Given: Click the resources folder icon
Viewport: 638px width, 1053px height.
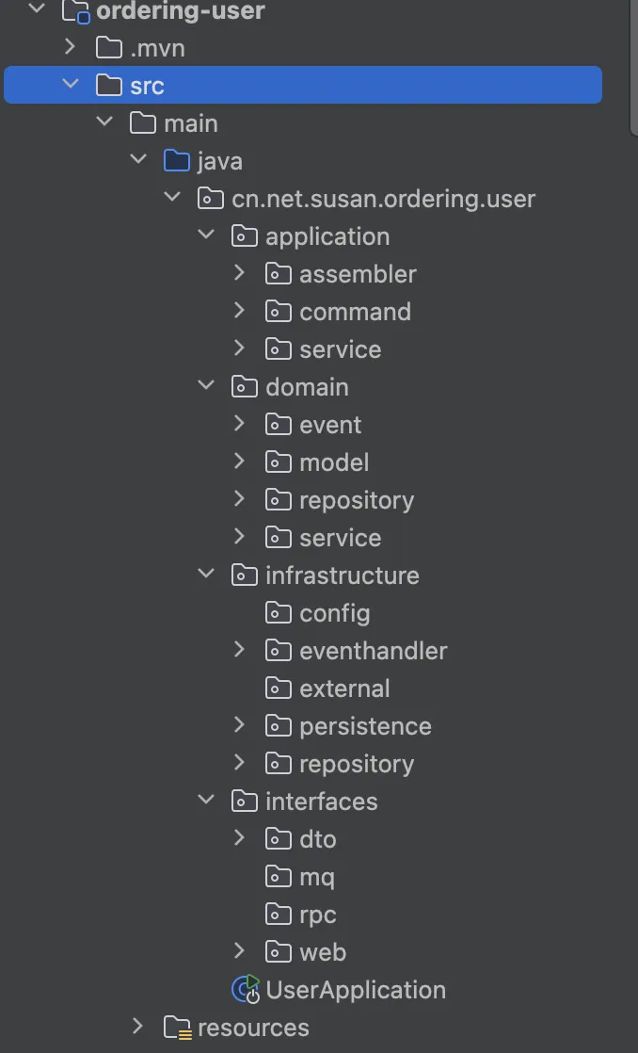Looking at the screenshot, I should click(178, 1028).
